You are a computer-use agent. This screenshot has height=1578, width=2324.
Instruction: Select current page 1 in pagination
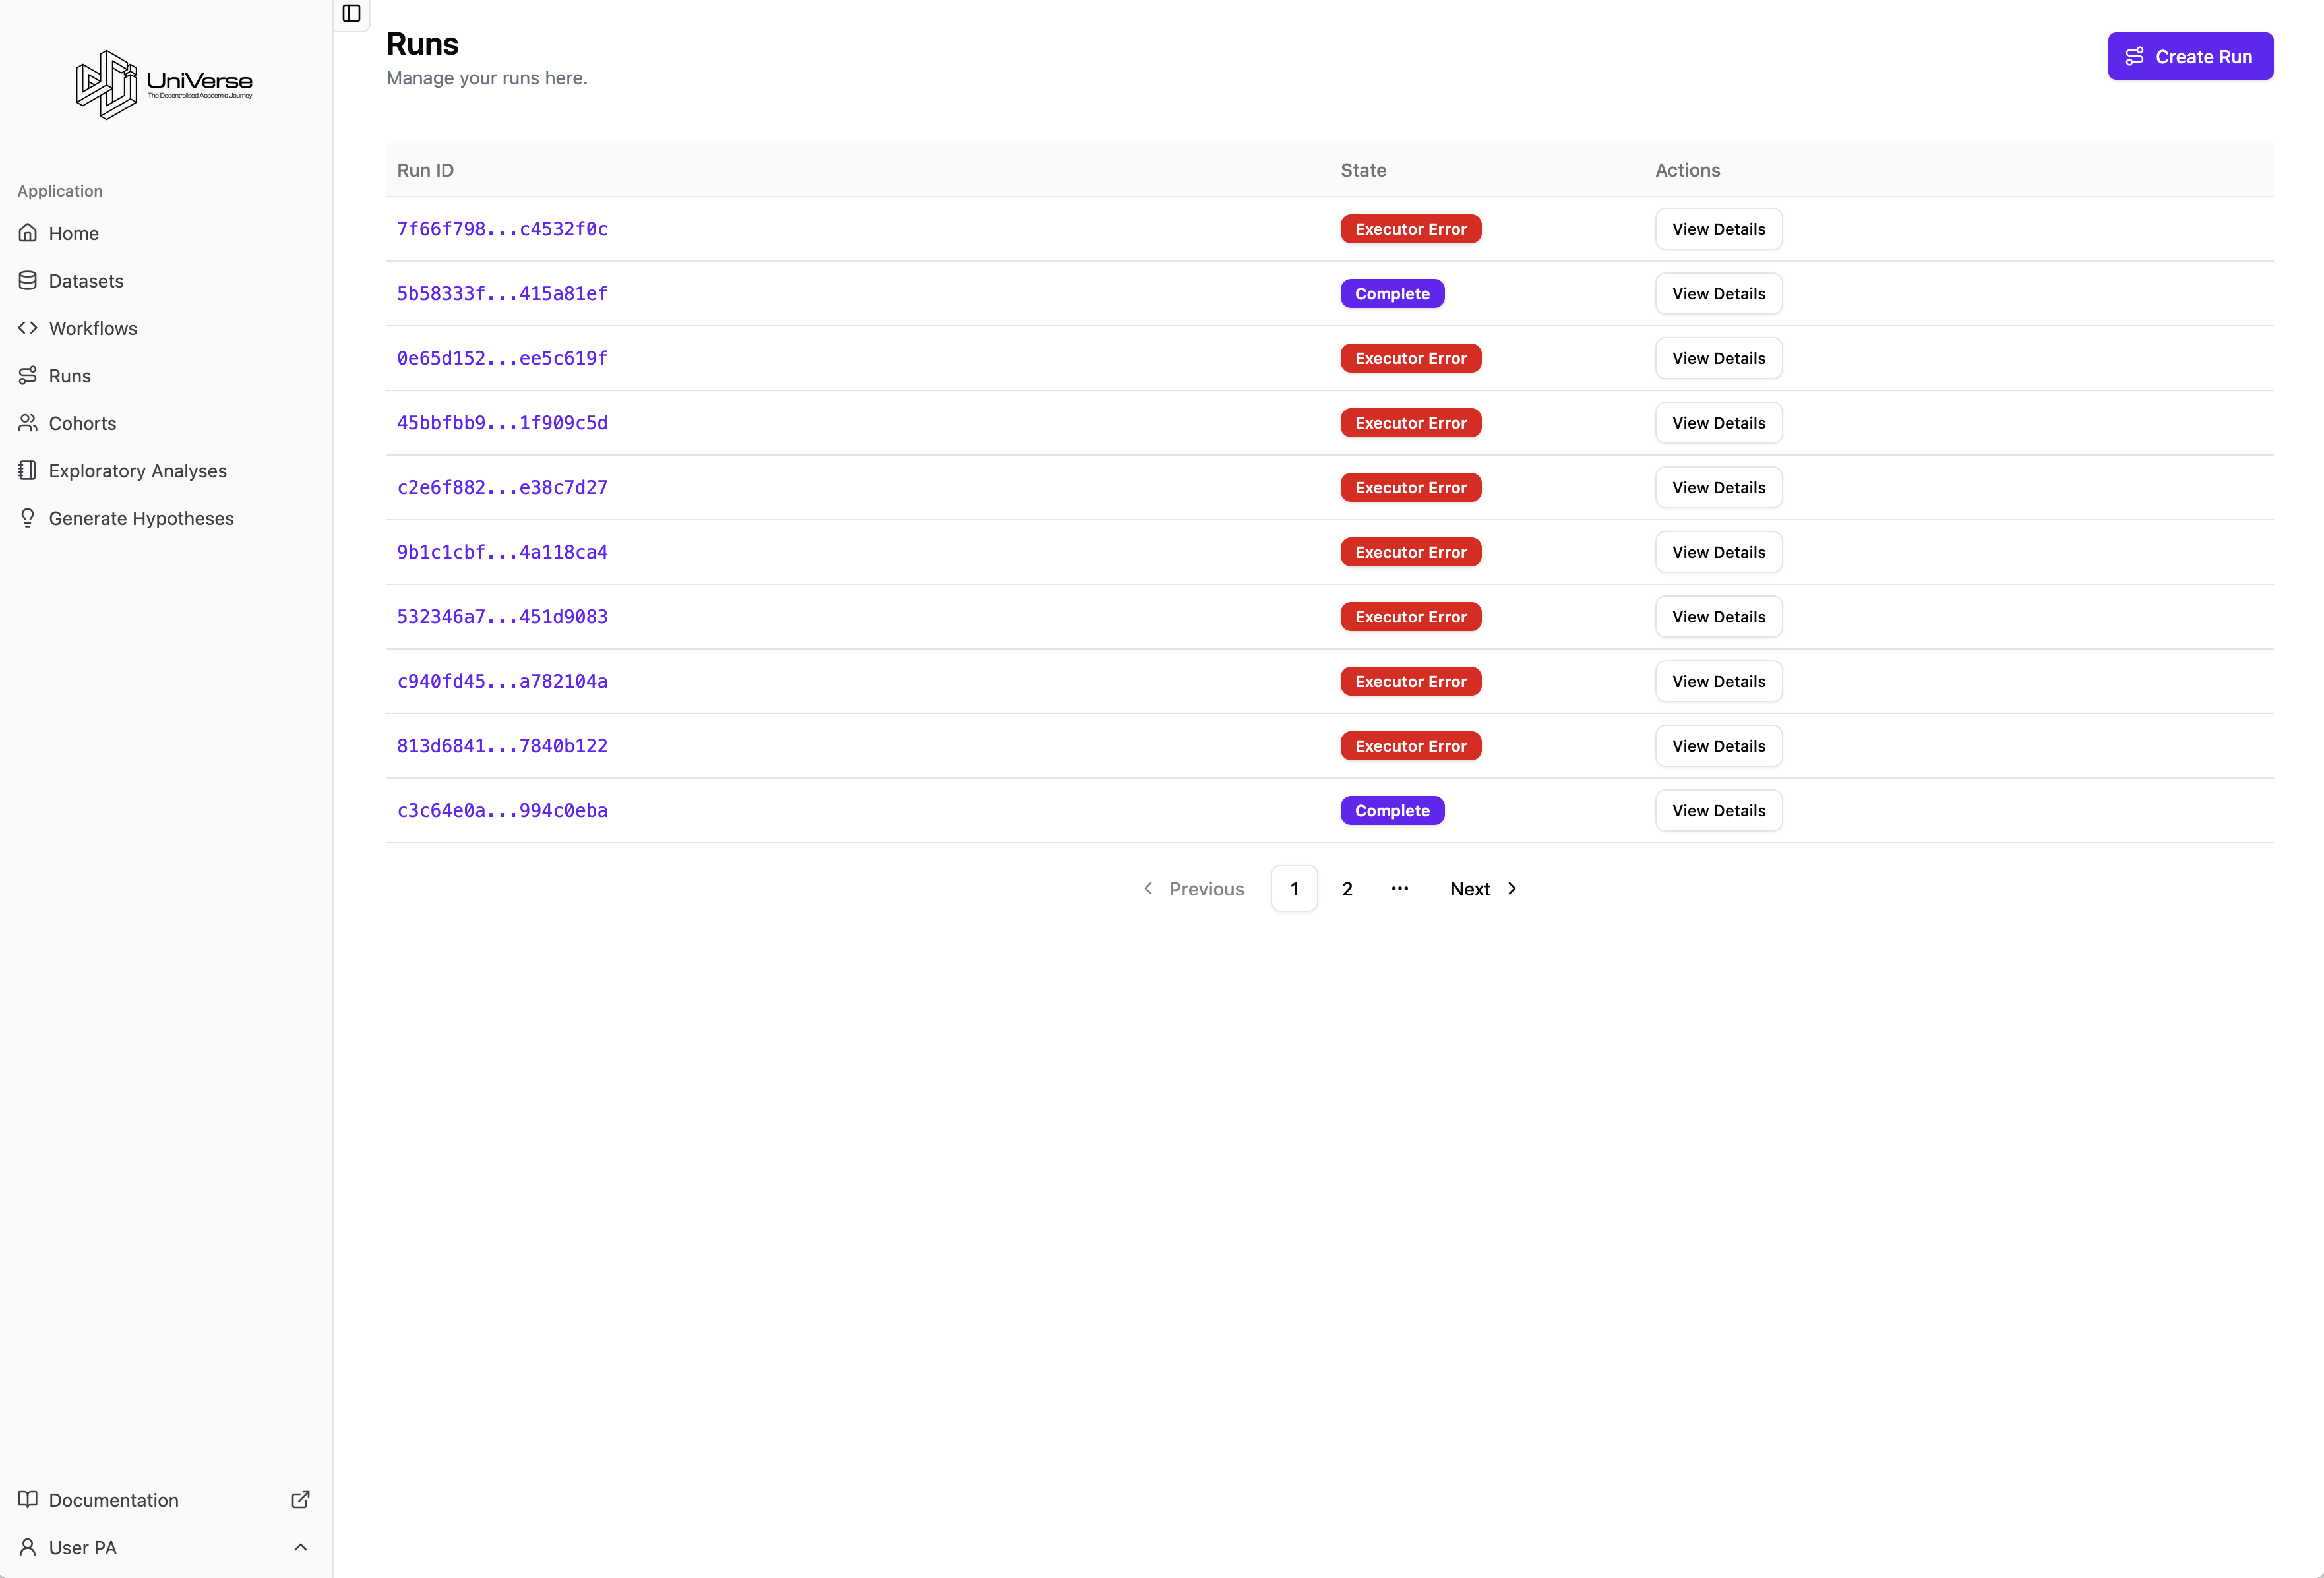1294,888
